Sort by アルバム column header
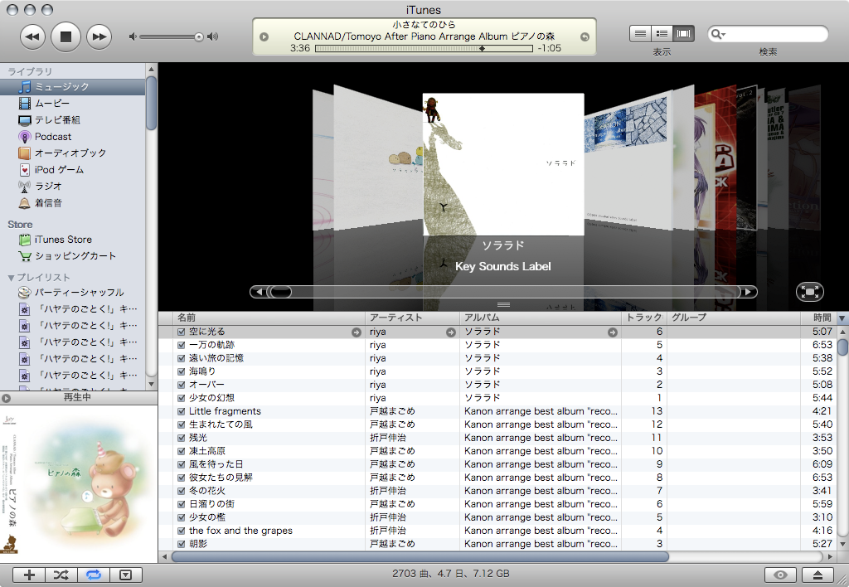This screenshot has height=587, width=849. click(x=541, y=318)
